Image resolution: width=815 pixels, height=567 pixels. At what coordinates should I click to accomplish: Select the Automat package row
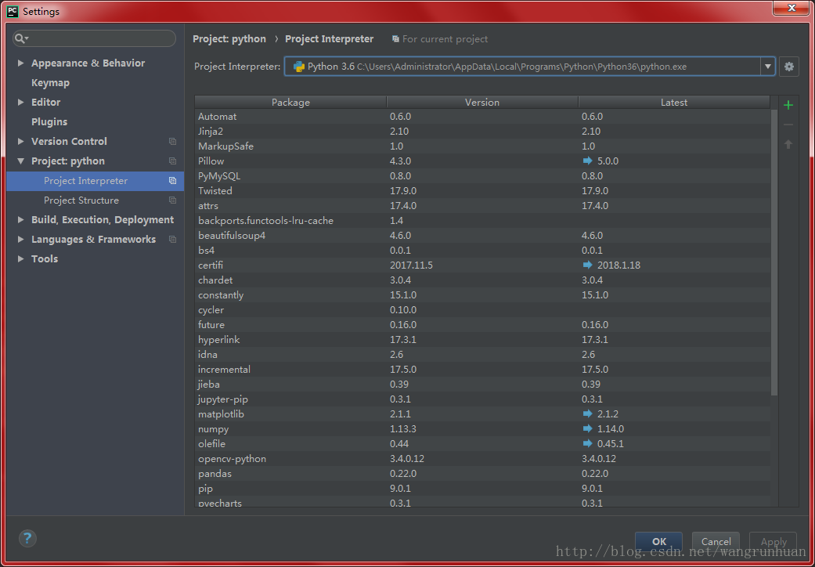[483, 117]
